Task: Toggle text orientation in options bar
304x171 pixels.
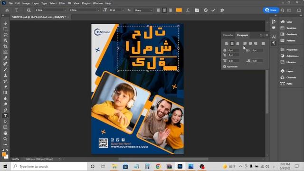Action: (x=28, y=10)
